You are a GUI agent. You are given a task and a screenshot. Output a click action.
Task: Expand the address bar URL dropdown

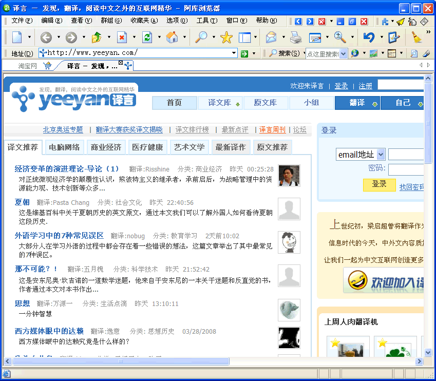point(234,53)
